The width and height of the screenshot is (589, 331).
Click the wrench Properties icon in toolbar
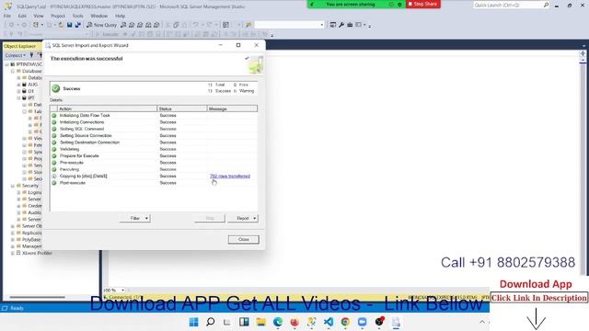(x=341, y=25)
